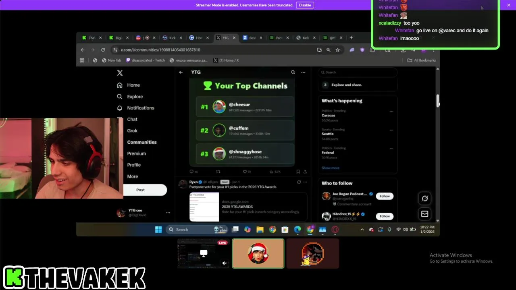The image size is (516, 290).
Task: Click the X search input field
Action: pyautogui.click(x=358, y=72)
